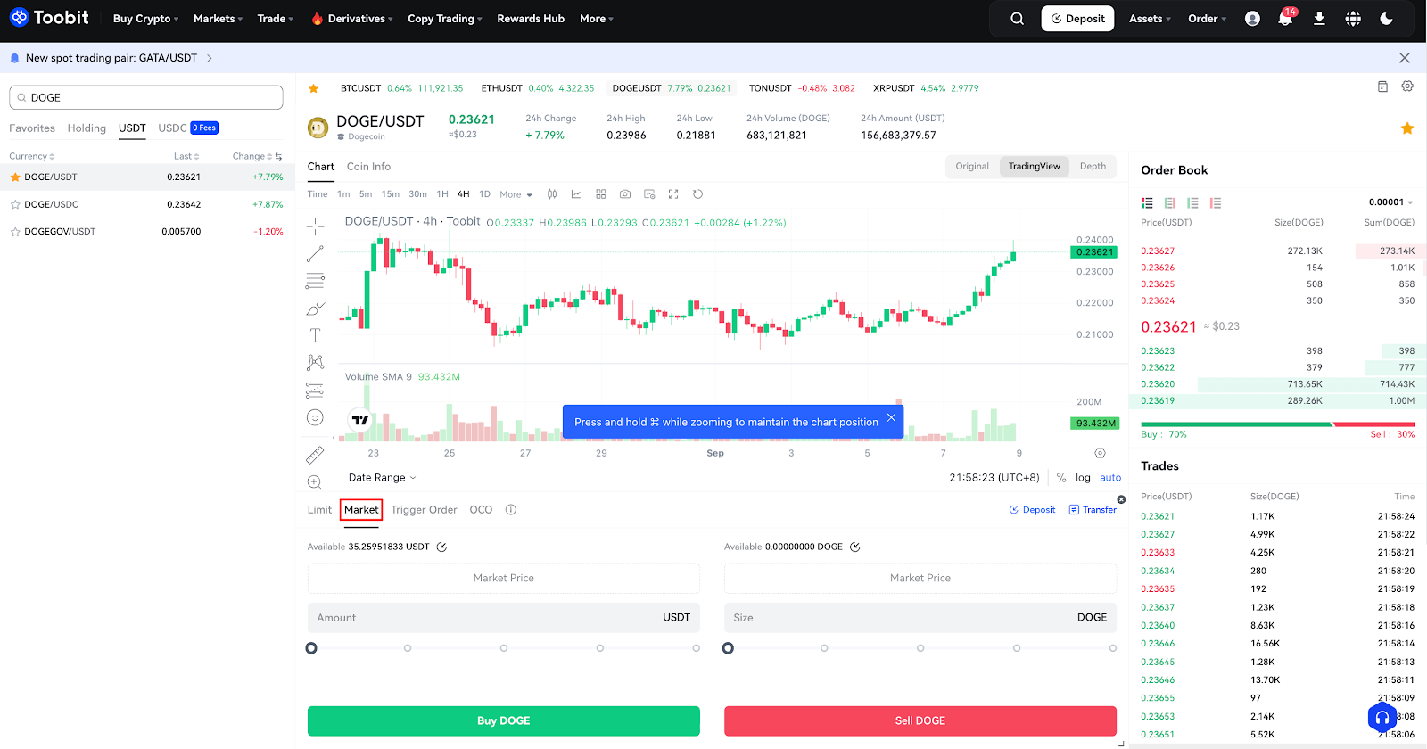Click the buy amount percentage slider handle

pyautogui.click(x=311, y=648)
